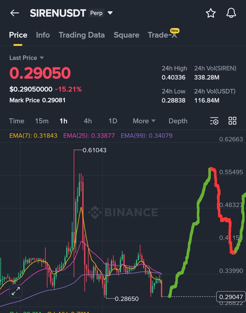Image resolution: width=246 pixels, height=313 pixels.
Task: Switch to the Info tab
Action: [43, 35]
